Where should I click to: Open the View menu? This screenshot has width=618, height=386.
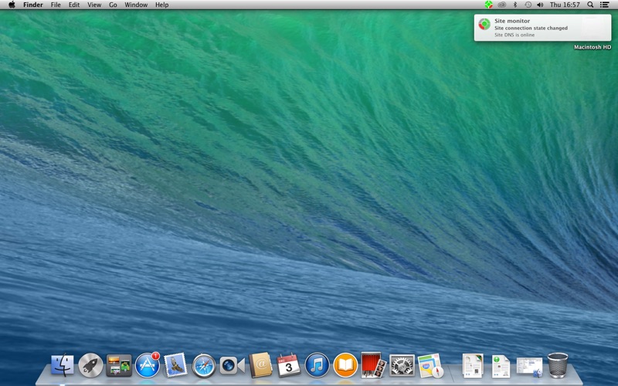pyautogui.click(x=94, y=5)
